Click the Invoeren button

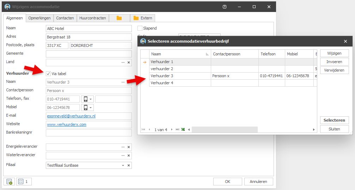coord(335,62)
